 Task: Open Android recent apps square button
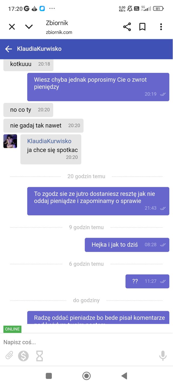click(49, 376)
